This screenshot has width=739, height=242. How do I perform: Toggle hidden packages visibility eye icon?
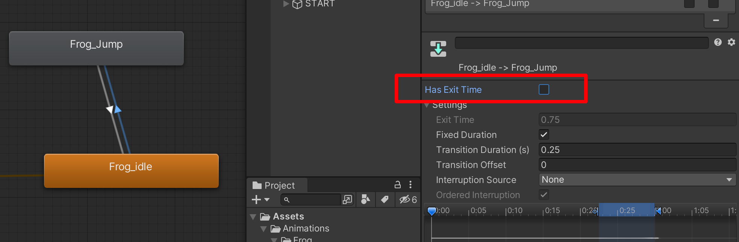pyautogui.click(x=408, y=200)
